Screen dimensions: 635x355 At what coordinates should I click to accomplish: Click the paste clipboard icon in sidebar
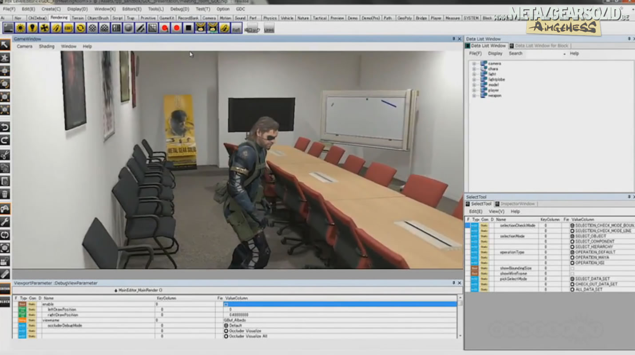pos(5,181)
